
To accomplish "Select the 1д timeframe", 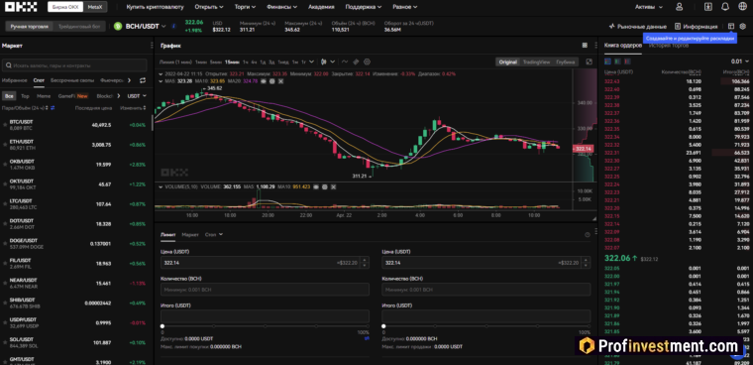I will pos(263,61).
